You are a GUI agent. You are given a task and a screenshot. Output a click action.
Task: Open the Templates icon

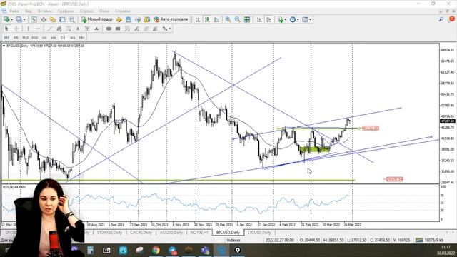pos(305,19)
